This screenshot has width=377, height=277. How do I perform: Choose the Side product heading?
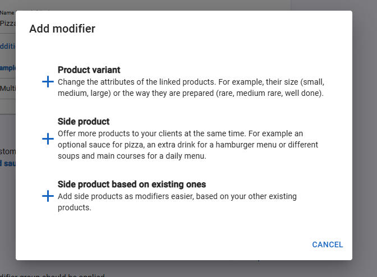pyautogui.click(x=84, y=122)
